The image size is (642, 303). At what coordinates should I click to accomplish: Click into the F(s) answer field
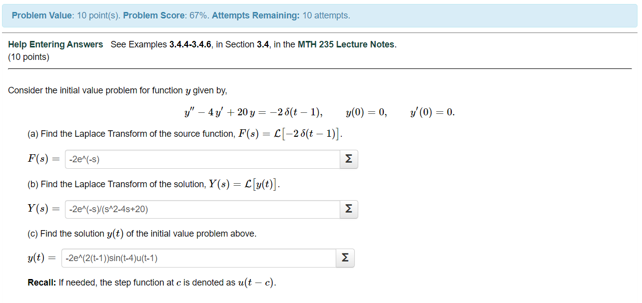200,159
